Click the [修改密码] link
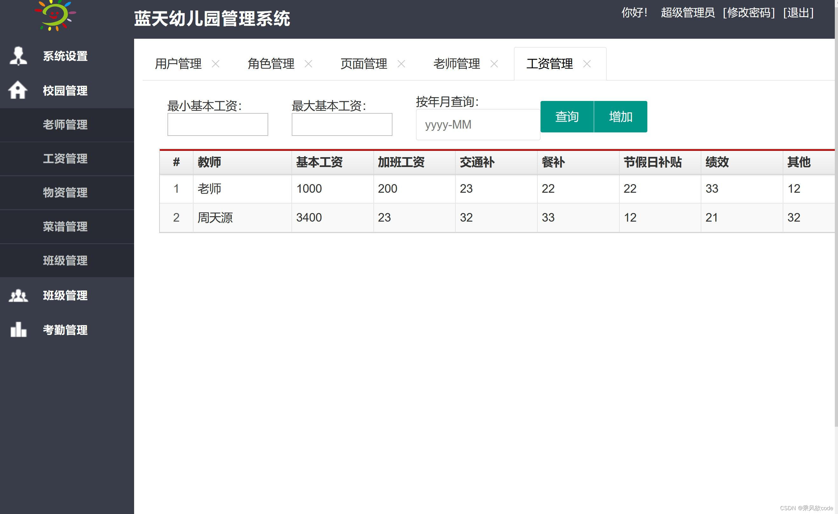Viewport: 838px width, 514px height. [748, 13]
